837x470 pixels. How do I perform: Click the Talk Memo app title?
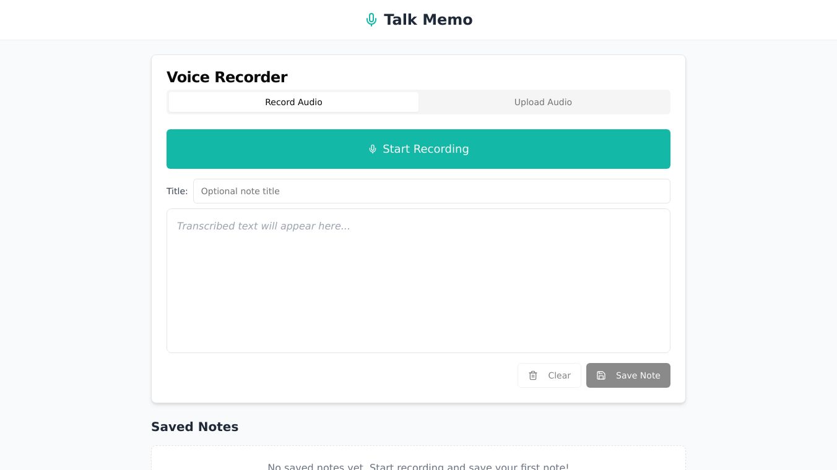(x=428, y=20)
